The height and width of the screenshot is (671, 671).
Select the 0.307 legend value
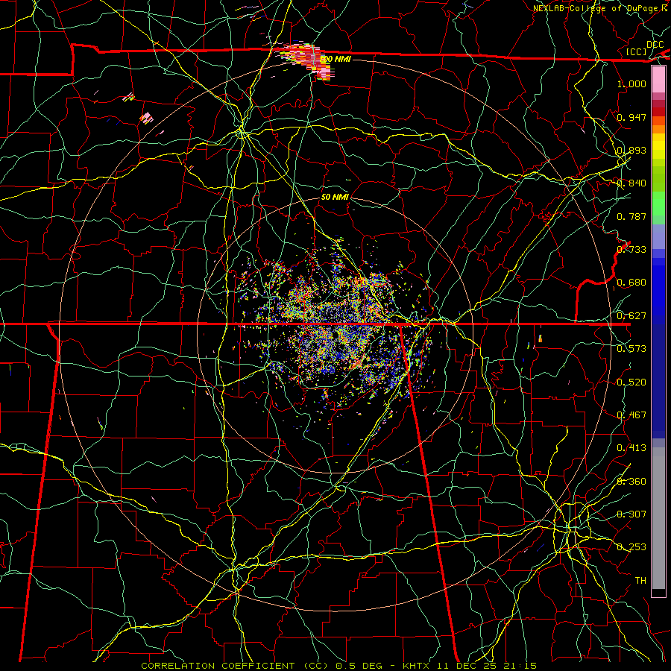click(631, 514)
